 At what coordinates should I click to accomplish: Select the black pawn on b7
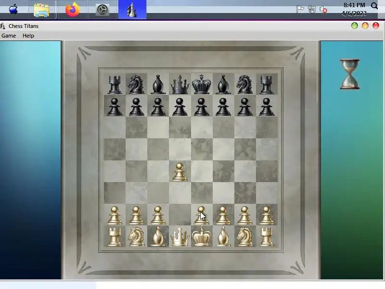[x=136, y=106]
